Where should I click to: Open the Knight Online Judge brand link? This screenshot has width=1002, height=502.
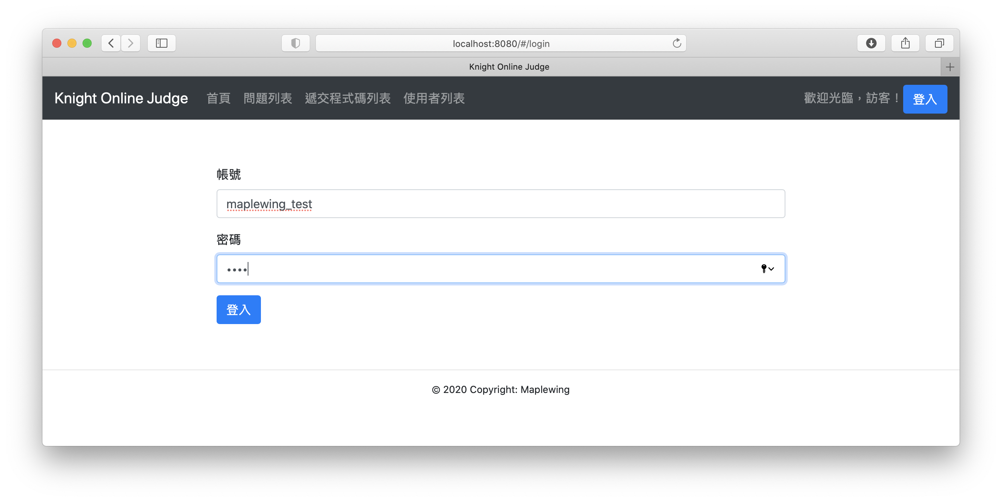121,98
